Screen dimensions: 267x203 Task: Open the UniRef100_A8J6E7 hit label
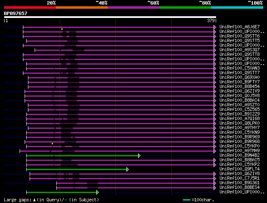[239, 27]
